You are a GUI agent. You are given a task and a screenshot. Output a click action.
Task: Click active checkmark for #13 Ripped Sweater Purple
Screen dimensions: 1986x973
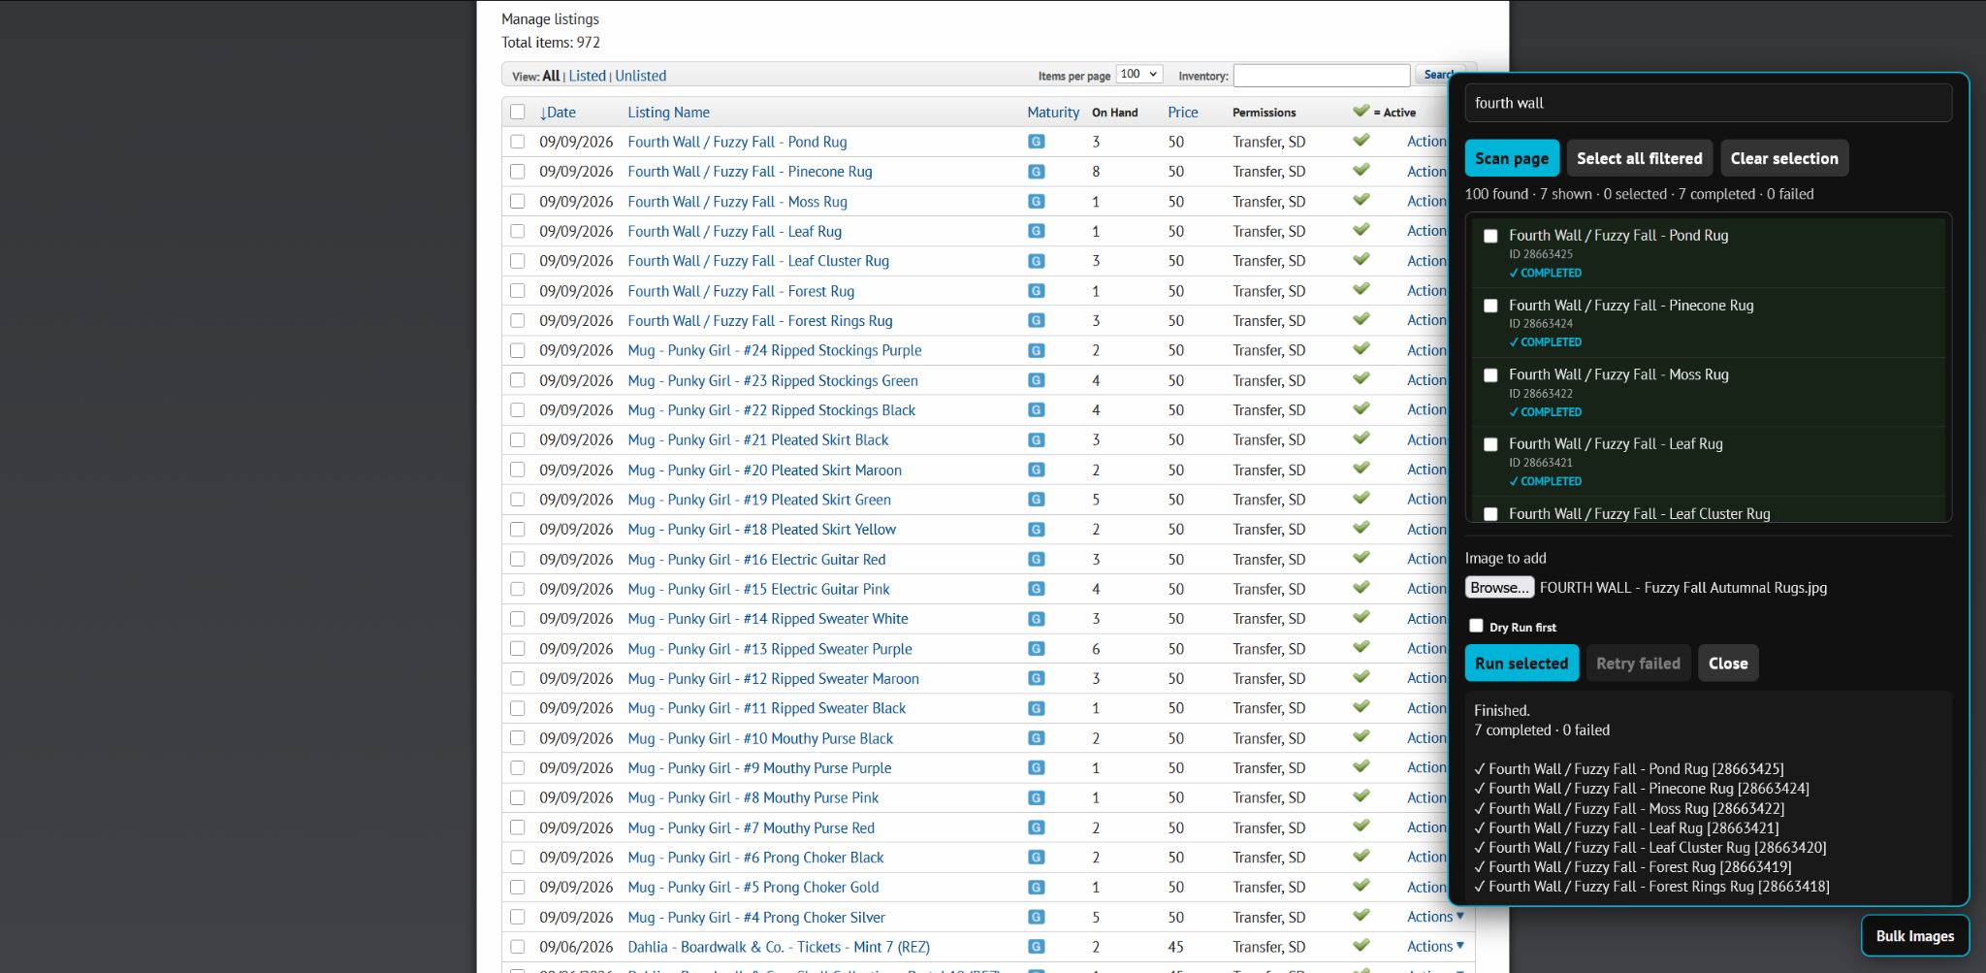click(1361, 647)
